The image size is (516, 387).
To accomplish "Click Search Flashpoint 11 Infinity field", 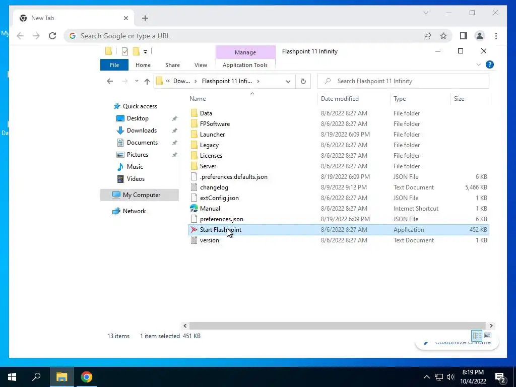I will (x=403, y=81).
